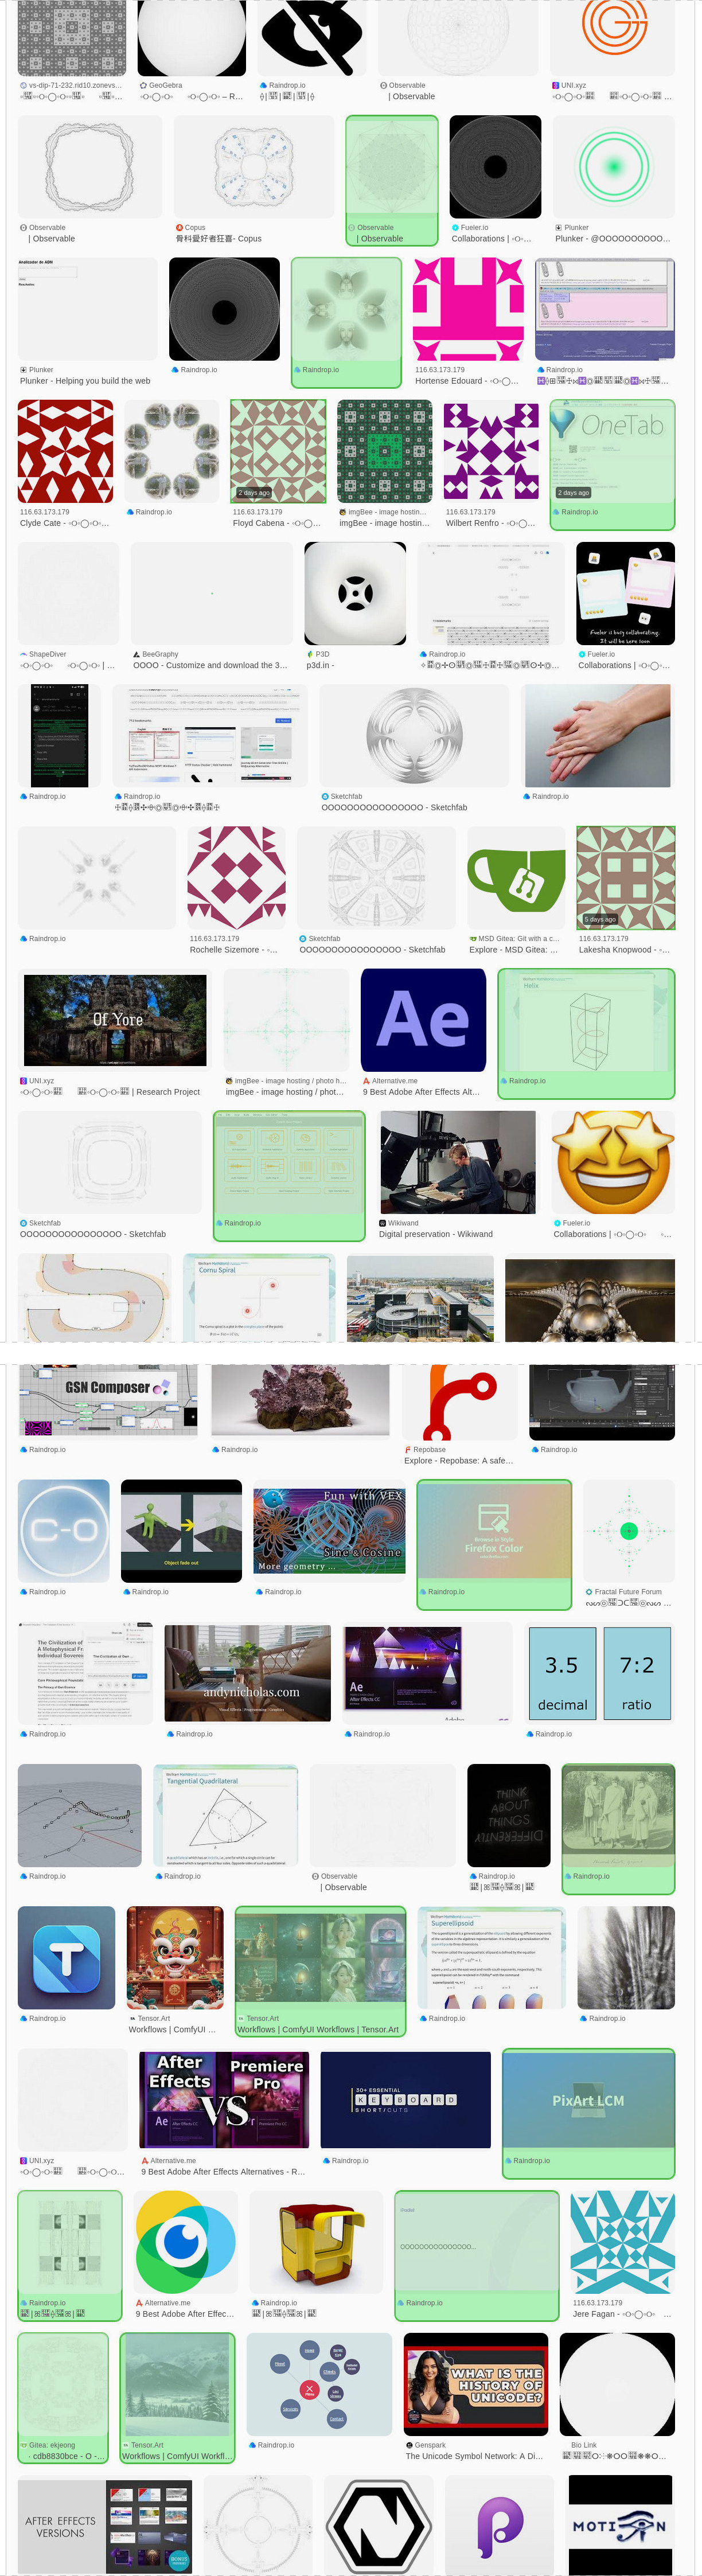Open the maroon Rochelle Sizemore pattern thumbnail
This screenshot has height=2576, width=702.
click(x=237, y=877)
